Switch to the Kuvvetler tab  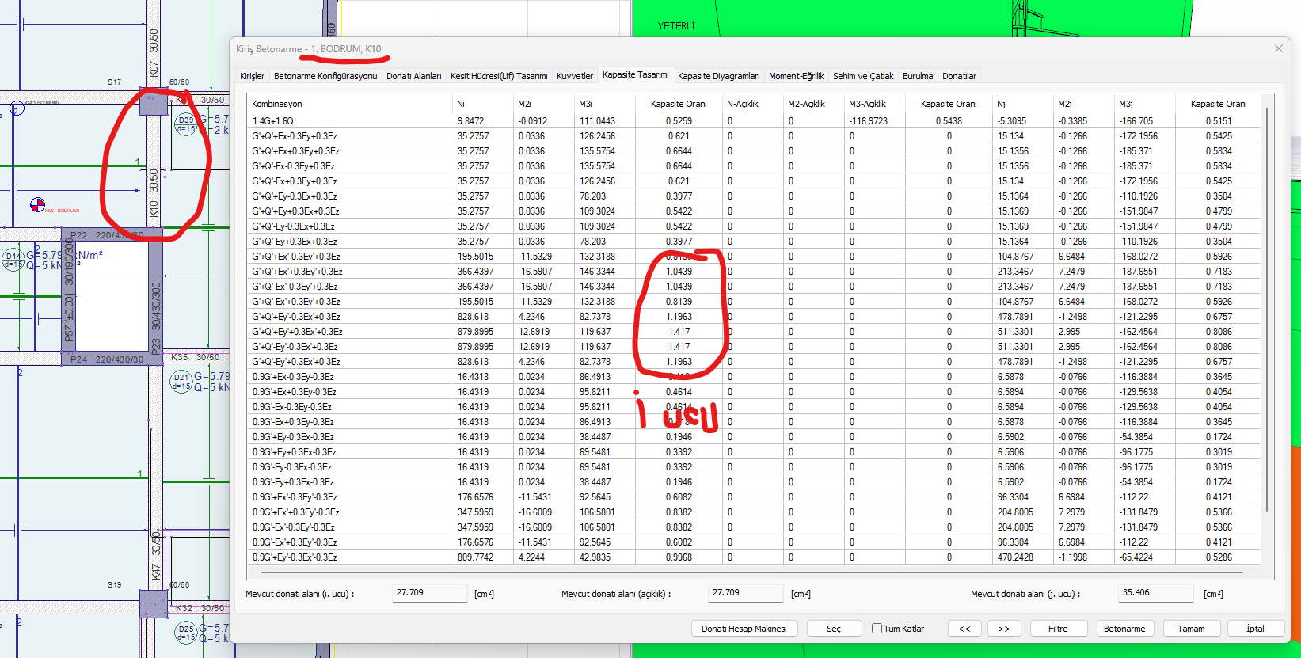(574, 76)
